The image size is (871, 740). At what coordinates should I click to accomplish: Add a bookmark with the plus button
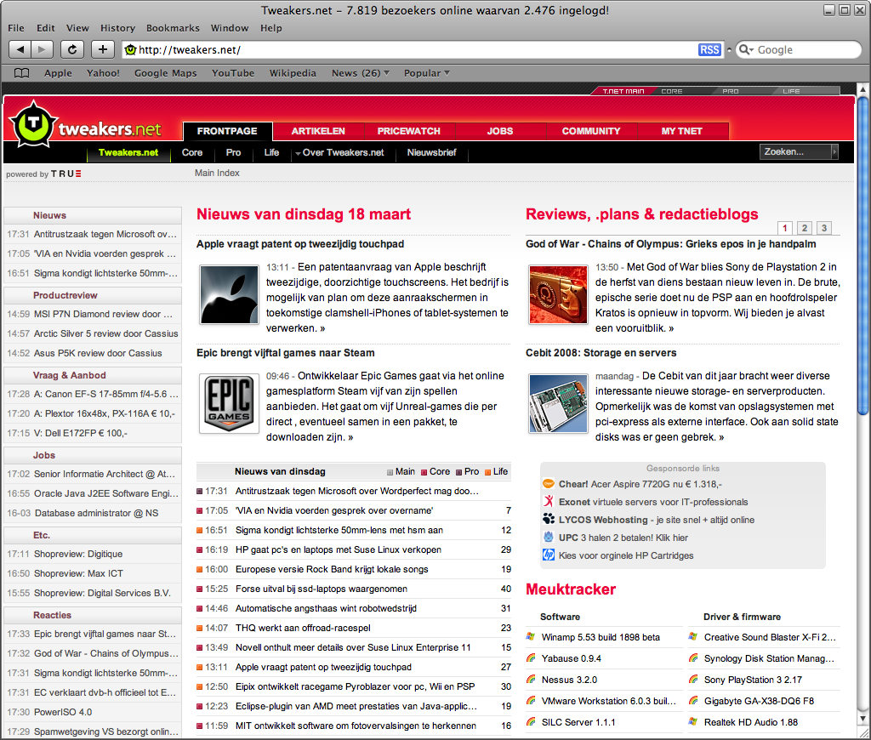coord(103,49)
